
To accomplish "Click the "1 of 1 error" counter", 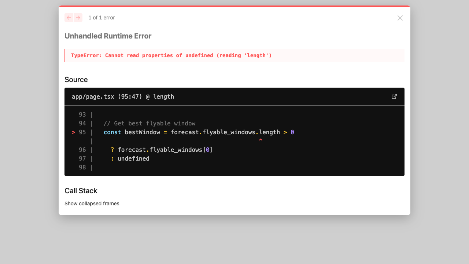I will tap(101, 18).
